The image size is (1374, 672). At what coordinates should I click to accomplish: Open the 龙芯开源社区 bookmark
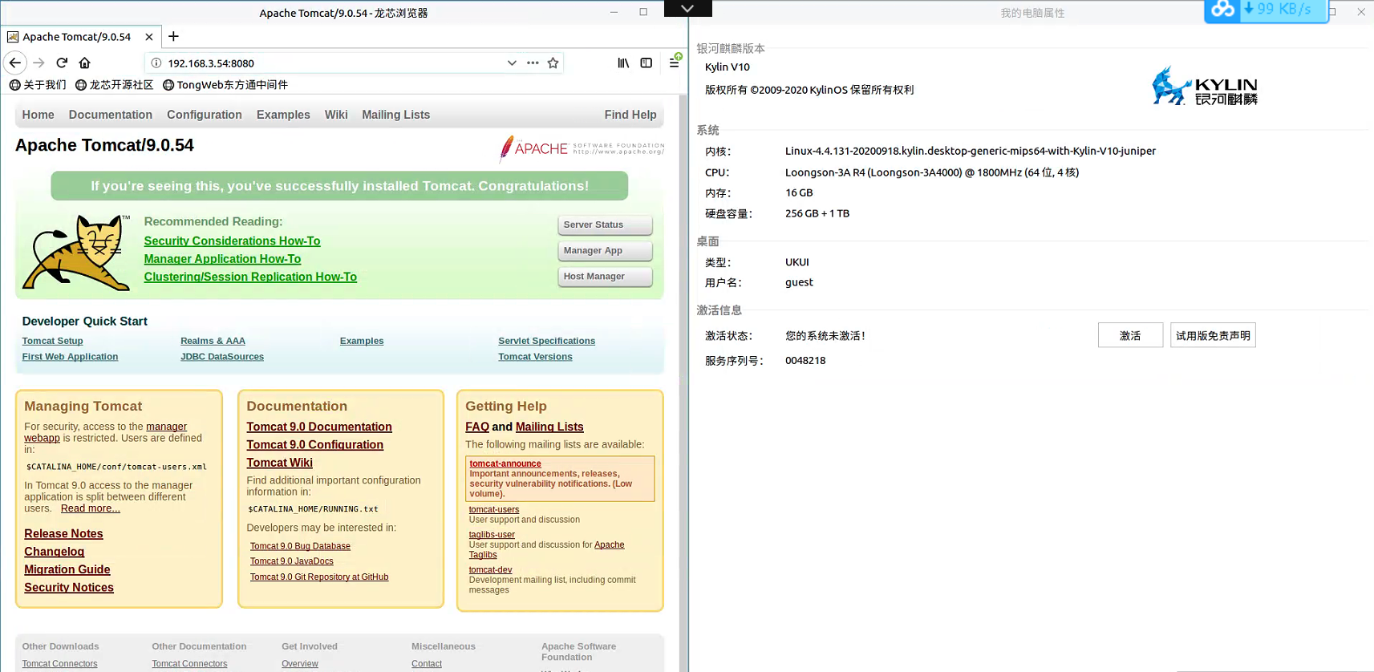[x=114, y=84]
